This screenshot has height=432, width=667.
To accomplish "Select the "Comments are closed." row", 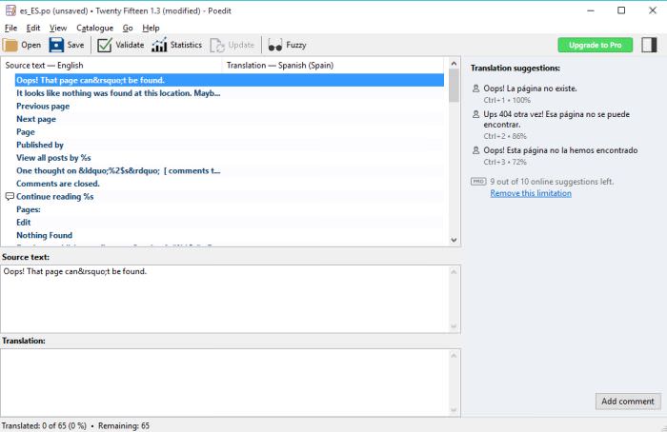I will [230, 184].
